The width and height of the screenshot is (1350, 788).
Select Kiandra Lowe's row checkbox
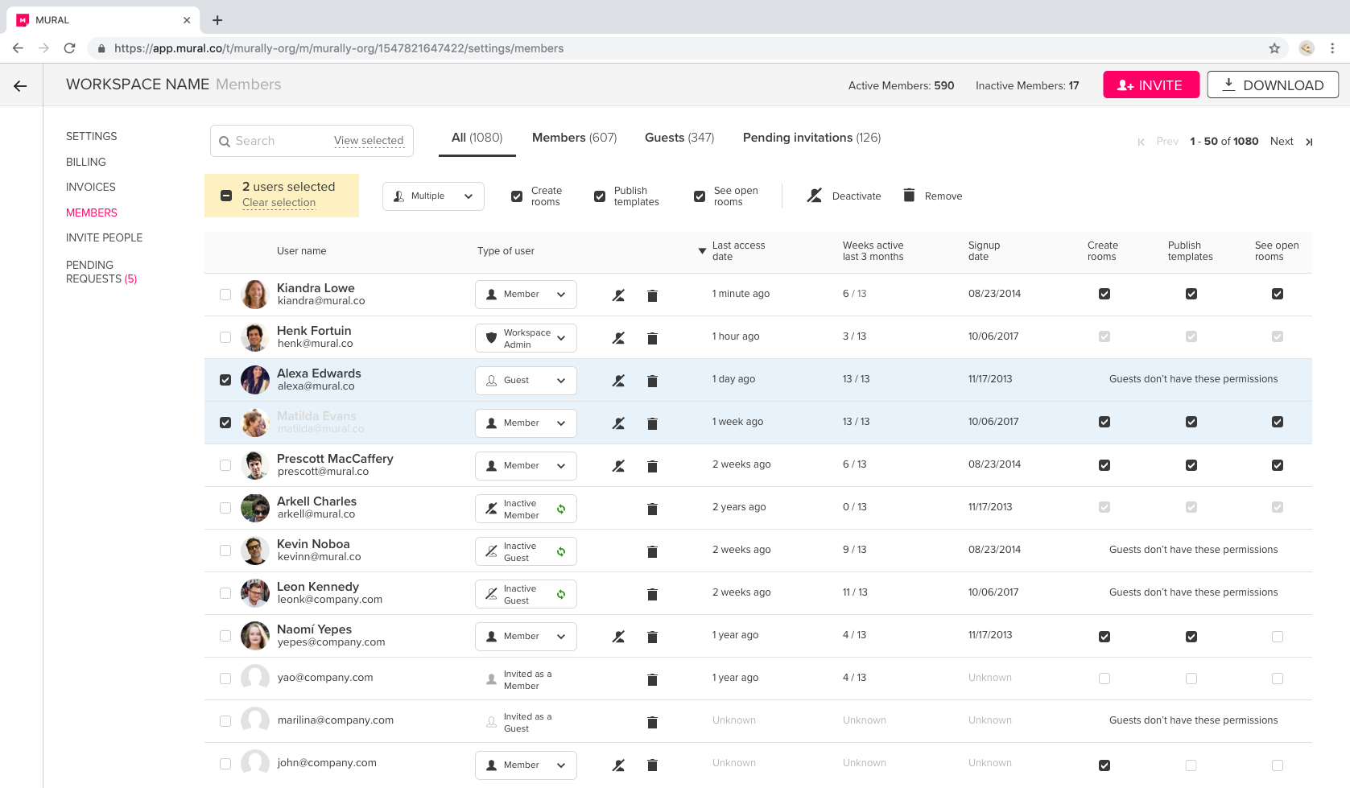coord(225,295)
